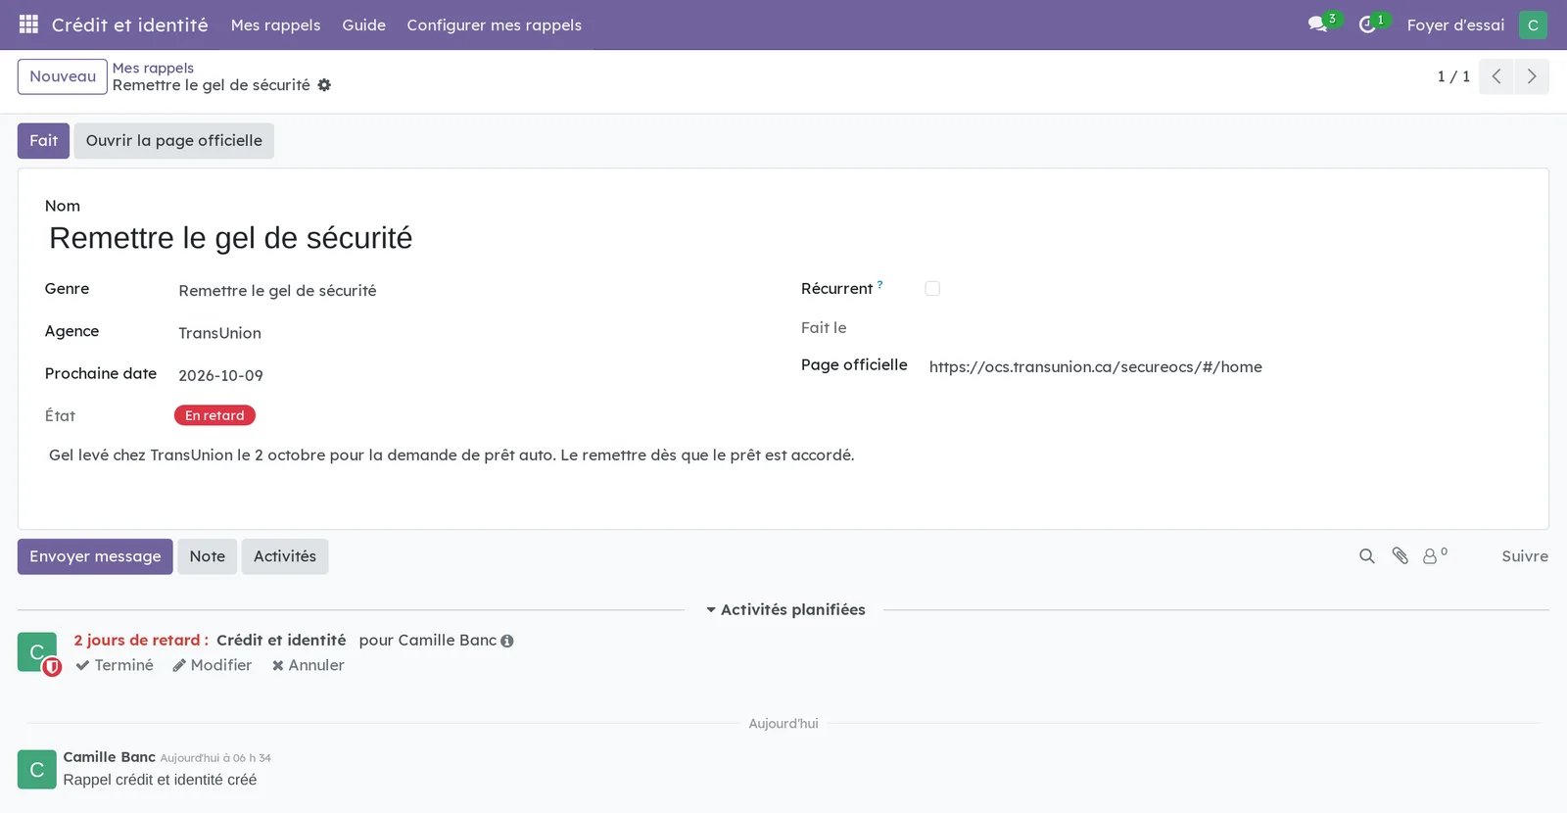Open the activities clock icon
1567x813 pixels.
[x=1367, y=24]
